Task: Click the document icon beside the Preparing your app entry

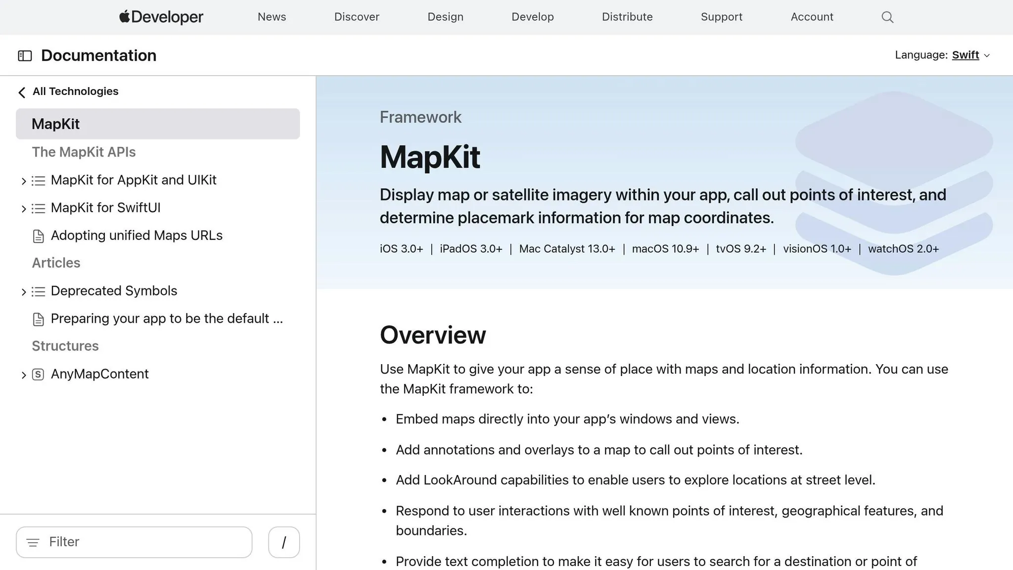Action: coord(39,319)
